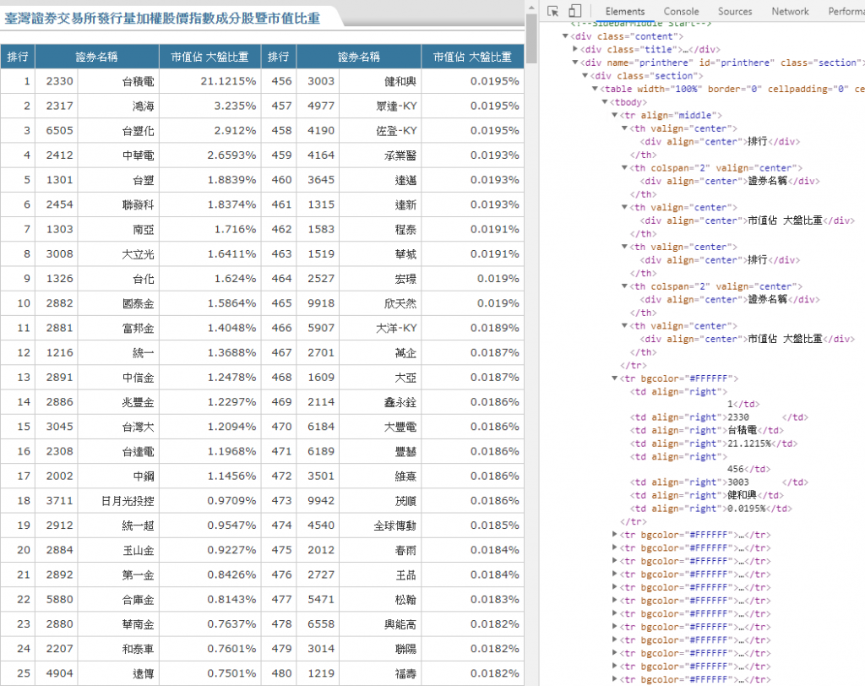The height and width of the screenshot is (686, 865).
Task: Collapse the tr align="middle" node
Action: [615, 116]
